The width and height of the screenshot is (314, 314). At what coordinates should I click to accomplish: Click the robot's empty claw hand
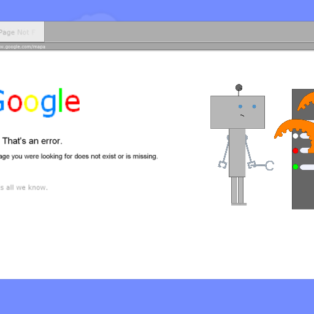(x=223, y=164)
